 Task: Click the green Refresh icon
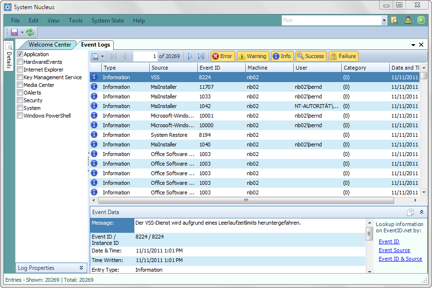click(x=29, y=32)
